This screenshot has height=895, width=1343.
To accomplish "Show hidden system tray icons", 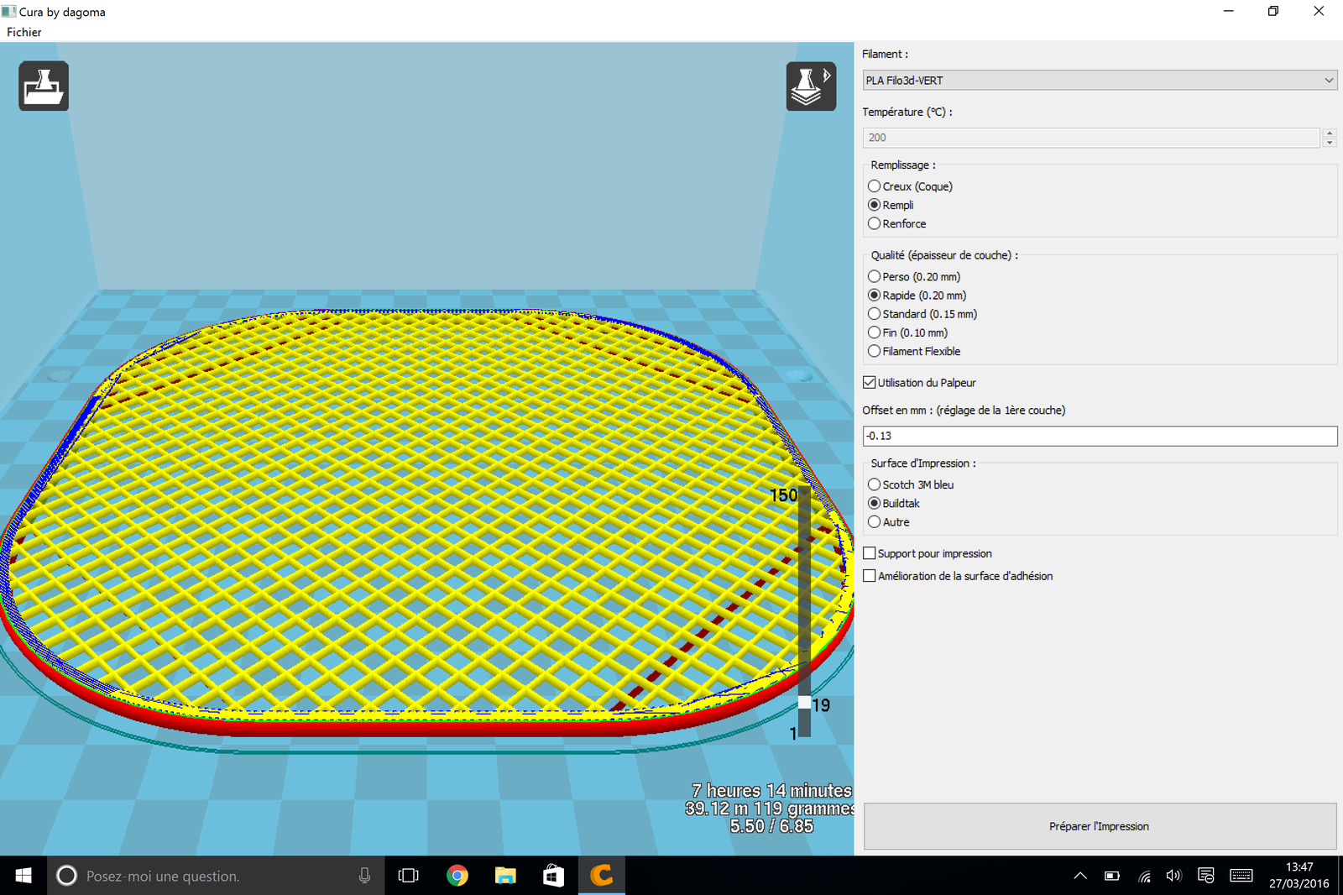I will (x=1080, y=876).
